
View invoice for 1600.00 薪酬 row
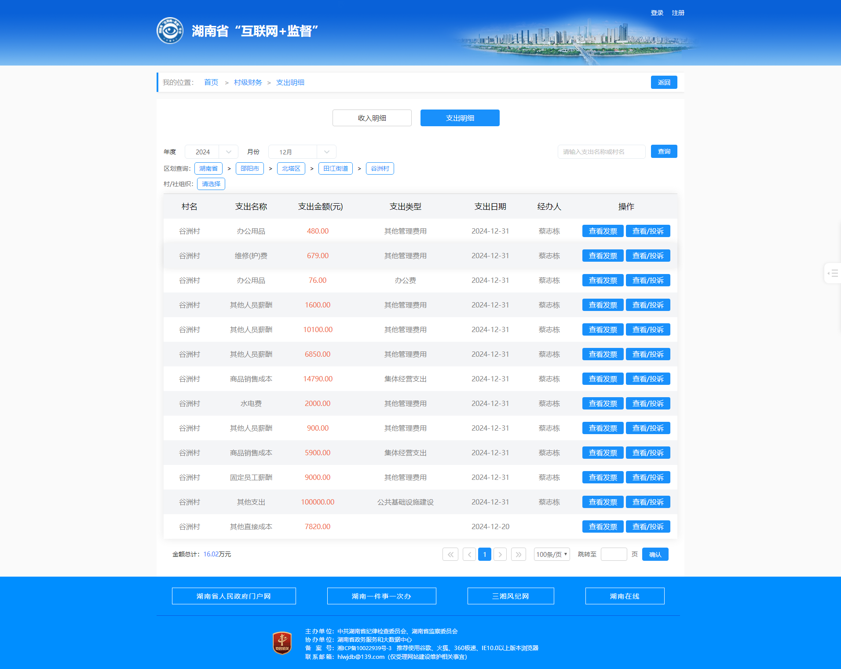coord(603,305)
